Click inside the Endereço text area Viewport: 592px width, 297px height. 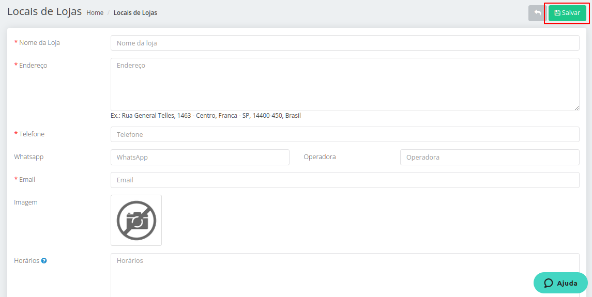pos(345,84)
